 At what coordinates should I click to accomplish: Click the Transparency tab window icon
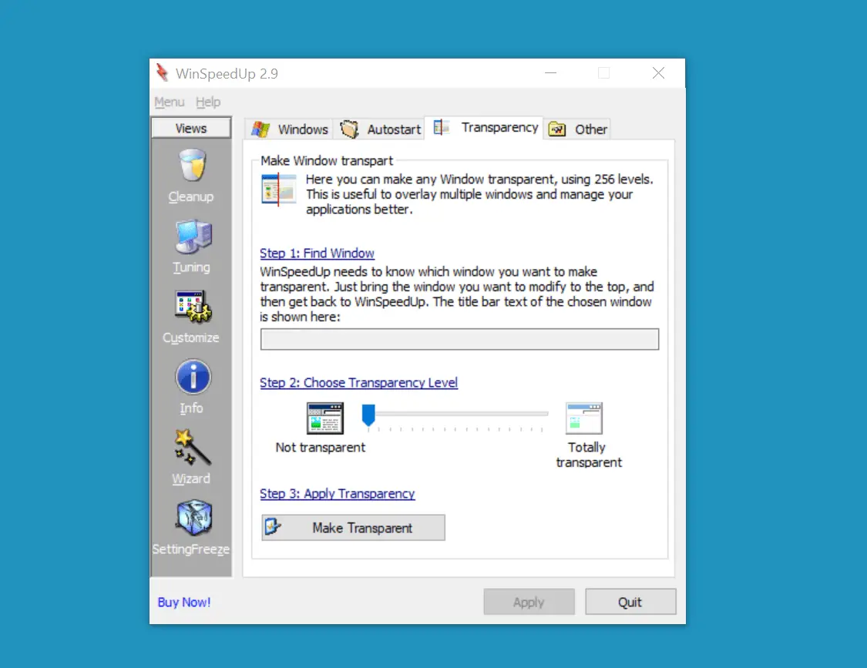442,127
